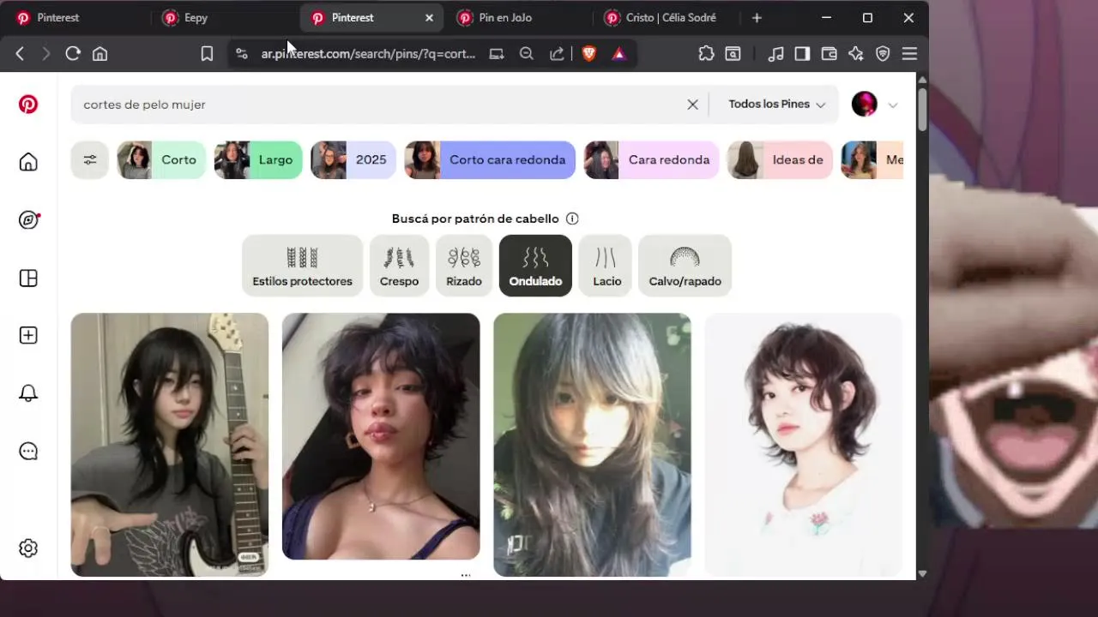Open the pin of girl with hoop earring
1098x617 pixels.
point(381,436)
